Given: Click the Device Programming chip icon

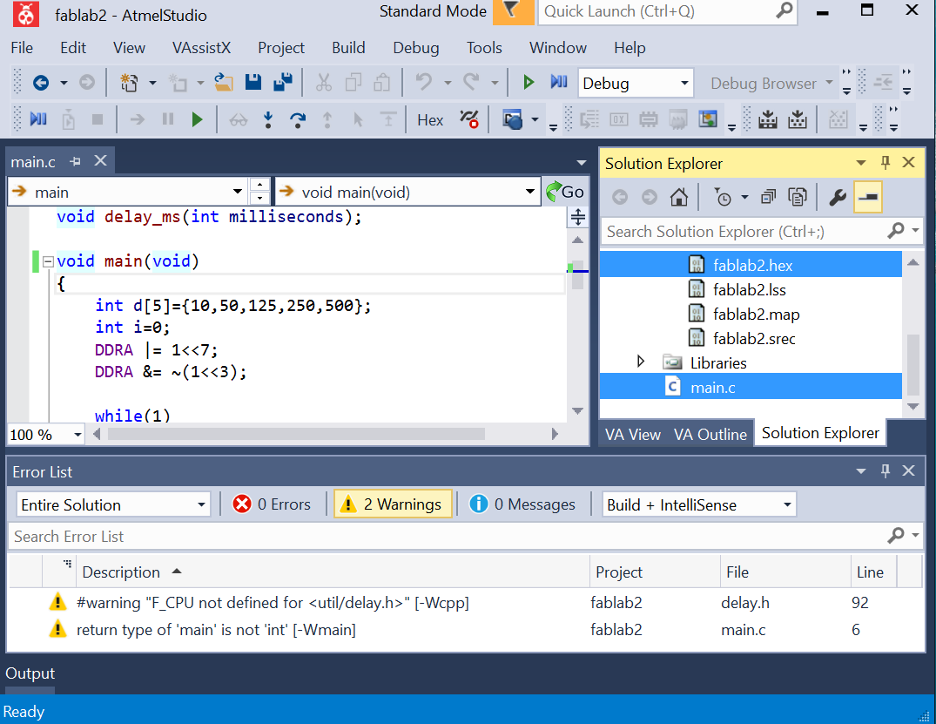Looking at the screenshot, I should [x=649, y=120].
